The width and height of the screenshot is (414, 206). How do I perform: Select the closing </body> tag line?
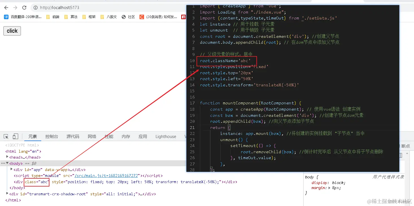pyautogui.click(x=18, y=188)
